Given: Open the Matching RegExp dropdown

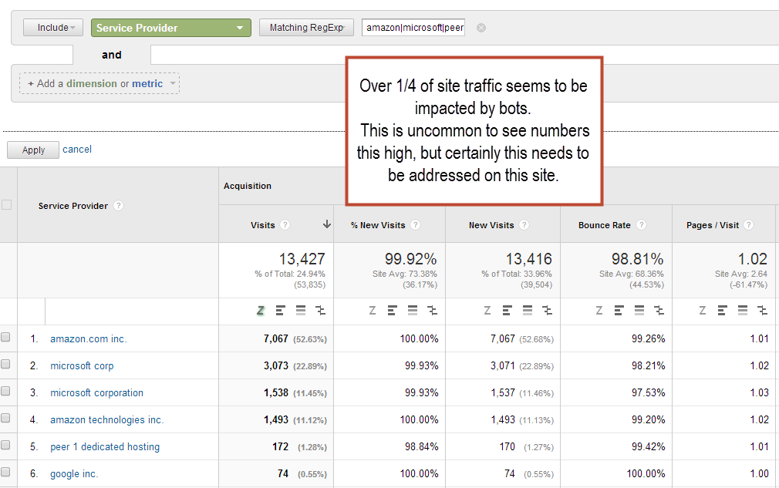Looking at the screenshot, I should tap(306, 28).
